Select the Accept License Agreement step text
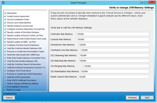Viewport: 157px width, 103px height. [x=18, y=16]
